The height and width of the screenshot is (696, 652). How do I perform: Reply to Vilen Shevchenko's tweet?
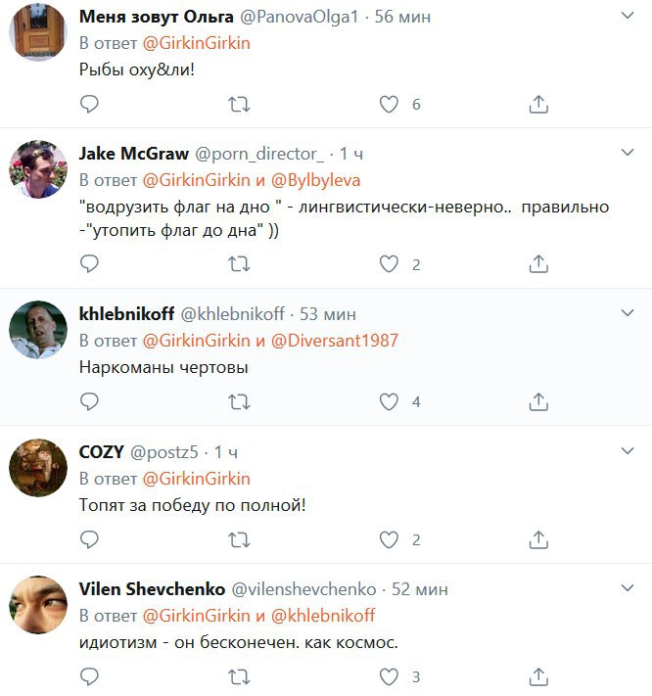[89, 676]
